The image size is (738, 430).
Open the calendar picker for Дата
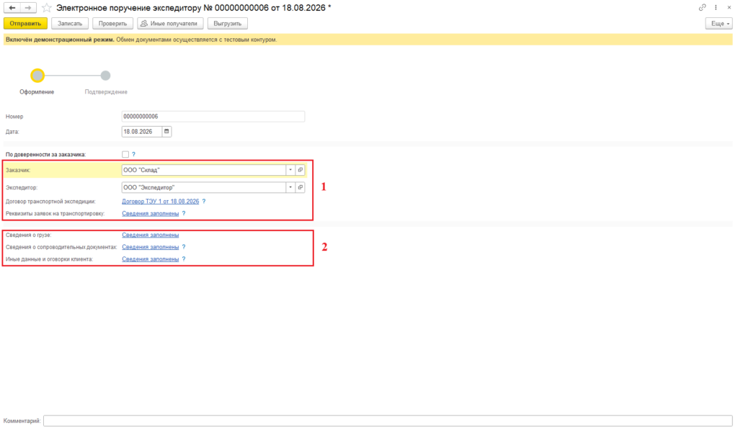click(166, 132)
